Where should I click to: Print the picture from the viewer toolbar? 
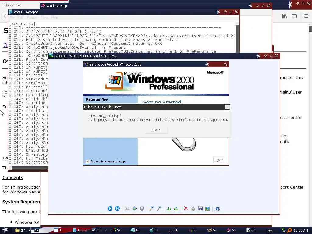[x=193, y=208]
